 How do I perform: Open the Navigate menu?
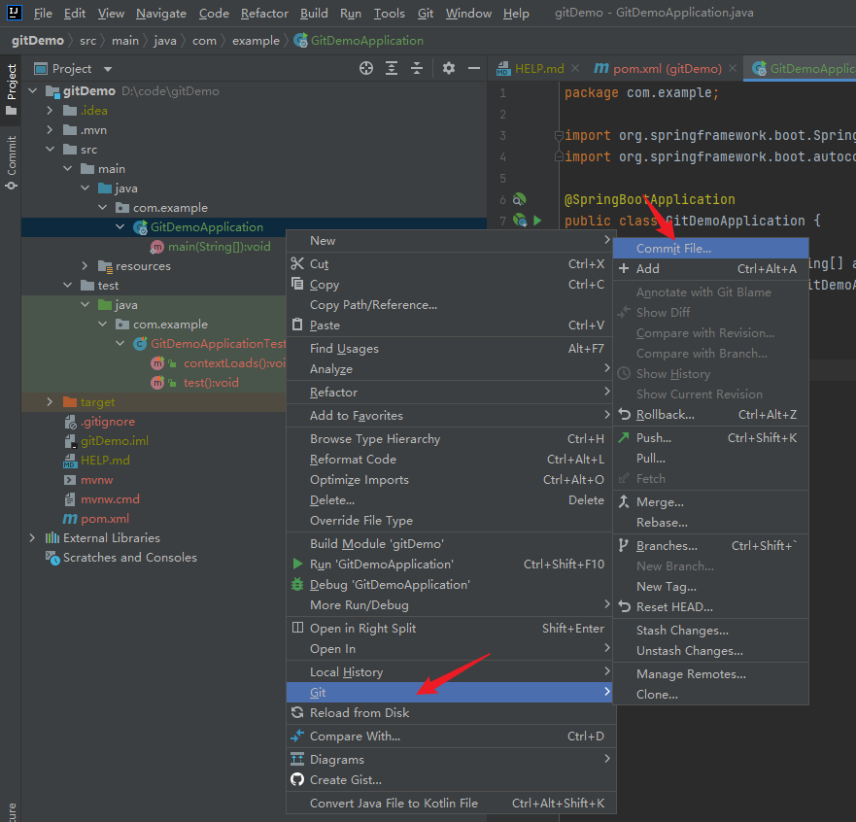[x=161, y=13]
